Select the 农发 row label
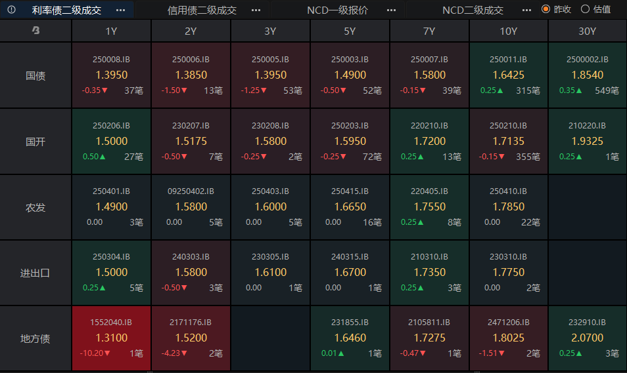 click(x=35, y=207)
